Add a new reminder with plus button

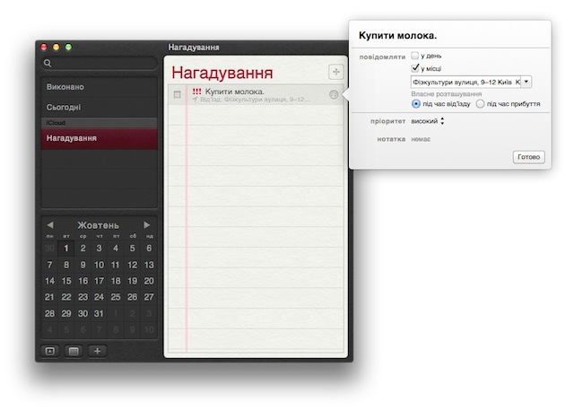(335, 72)
